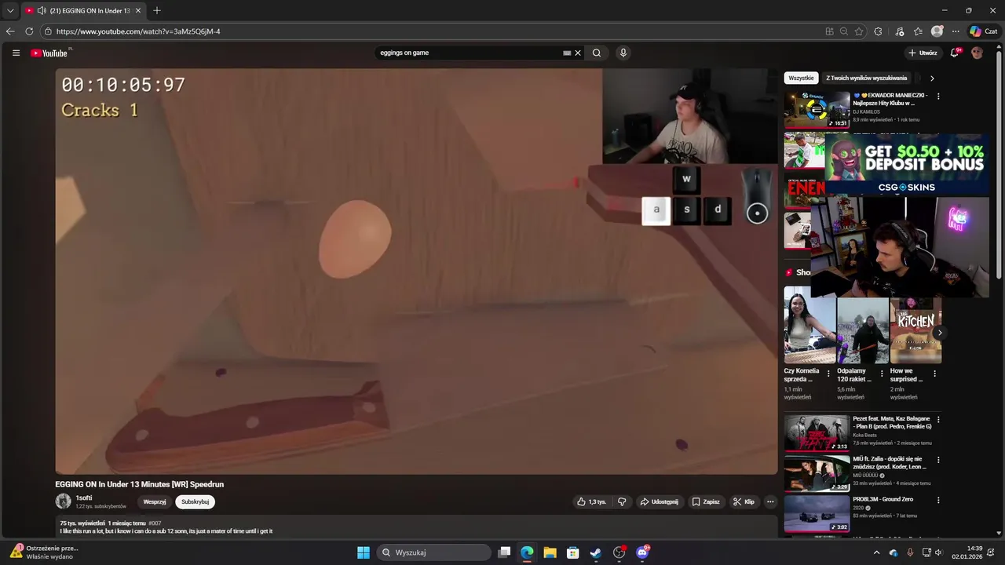1005x565 pixels.
Task: Open Steam from the taskbar
Action: tap(596, 552)
